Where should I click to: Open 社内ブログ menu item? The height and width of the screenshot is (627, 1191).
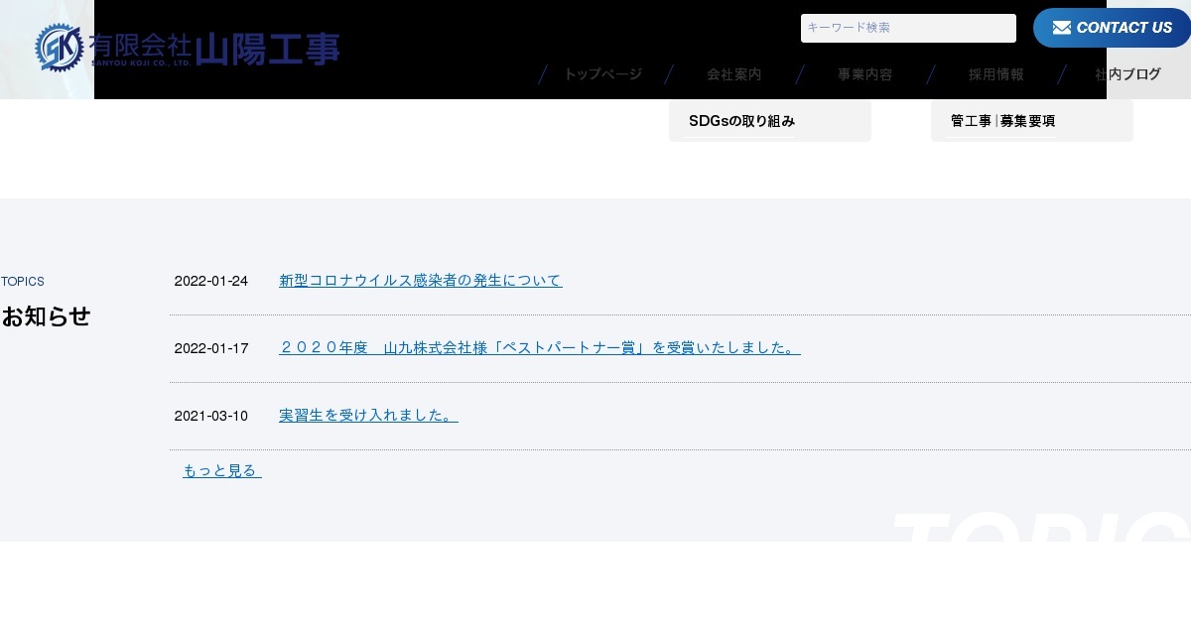[1127, 74]
